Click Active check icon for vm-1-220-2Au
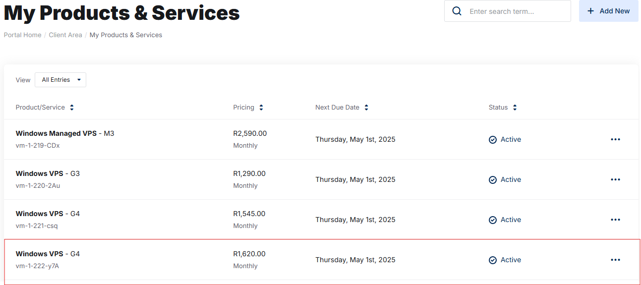This screenshot has height=285, width=641. click(x=493, y=180)
